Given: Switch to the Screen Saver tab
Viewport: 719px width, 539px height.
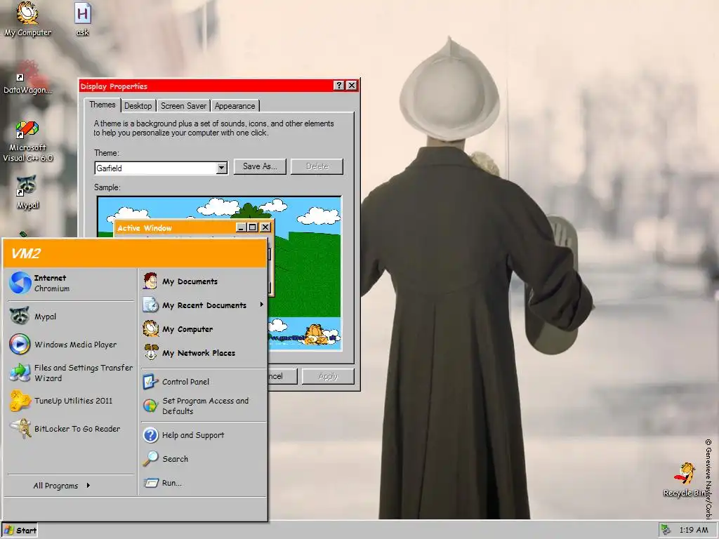Looking at the screenshot, I should [x=183, y=106].
